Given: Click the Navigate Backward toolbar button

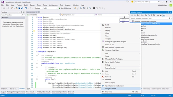Looking at the screenshot, I should pyautogui.click(x=4, y=8).
